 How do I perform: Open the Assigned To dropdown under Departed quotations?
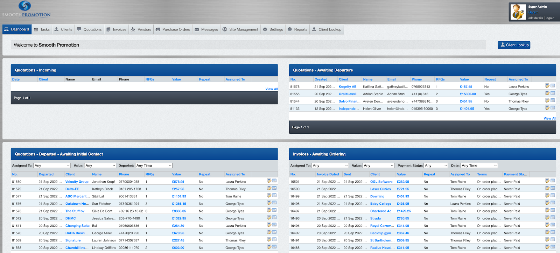click(x=52, y=166)
